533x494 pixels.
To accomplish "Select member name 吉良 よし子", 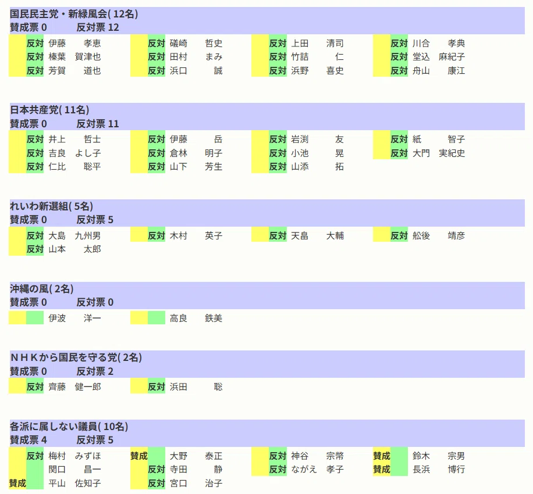I will pyautogui.click(x=74, y=153).
